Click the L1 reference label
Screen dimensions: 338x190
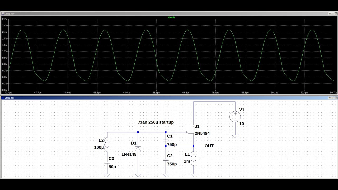(x=187, y=154)
